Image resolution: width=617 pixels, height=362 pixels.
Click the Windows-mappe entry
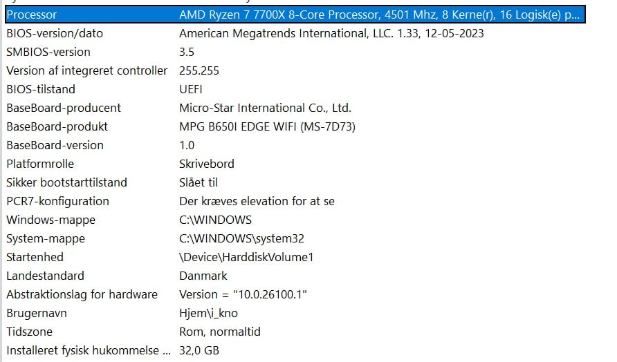click(50, 220)
